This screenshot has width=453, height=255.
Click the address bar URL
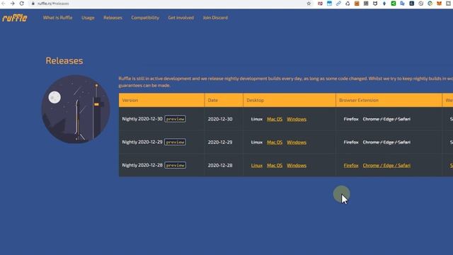[x=53, y=4]
